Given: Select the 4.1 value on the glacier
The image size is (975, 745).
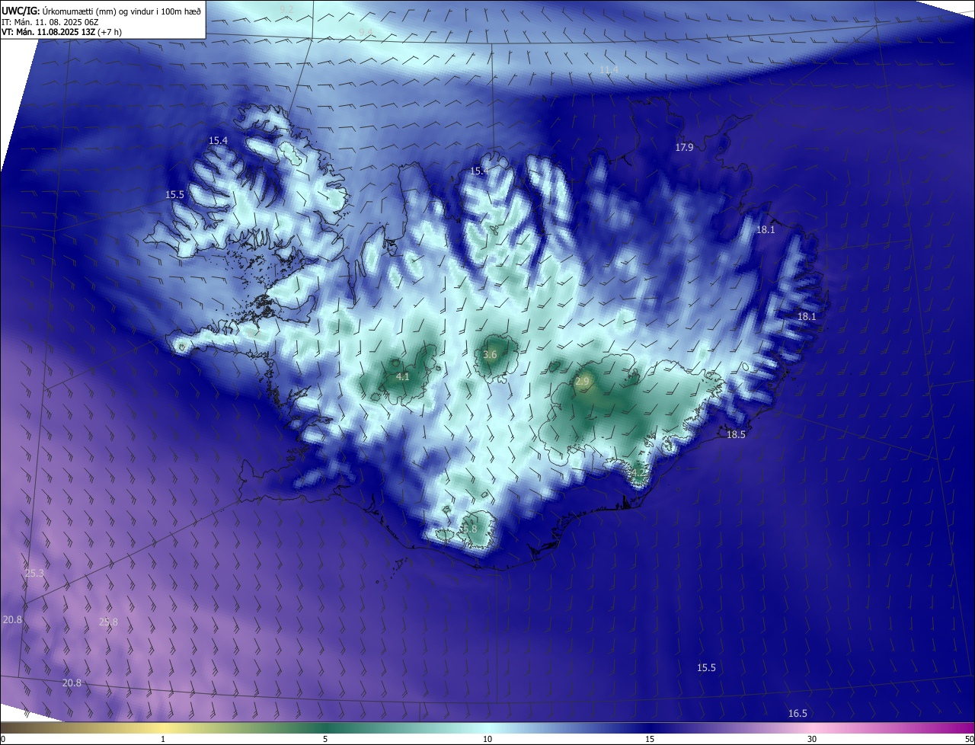Looking at the screenshot, I should coord(403,376).
